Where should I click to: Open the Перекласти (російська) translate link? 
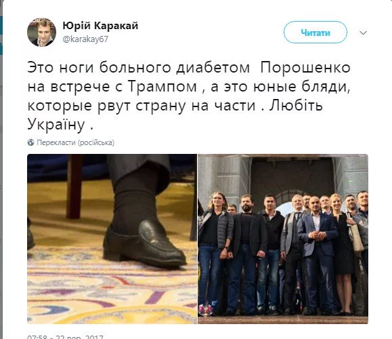tap(76, 142)
